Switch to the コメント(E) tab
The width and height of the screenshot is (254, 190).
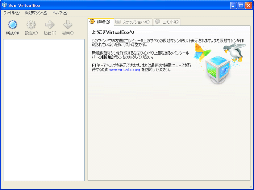[167, 22]
